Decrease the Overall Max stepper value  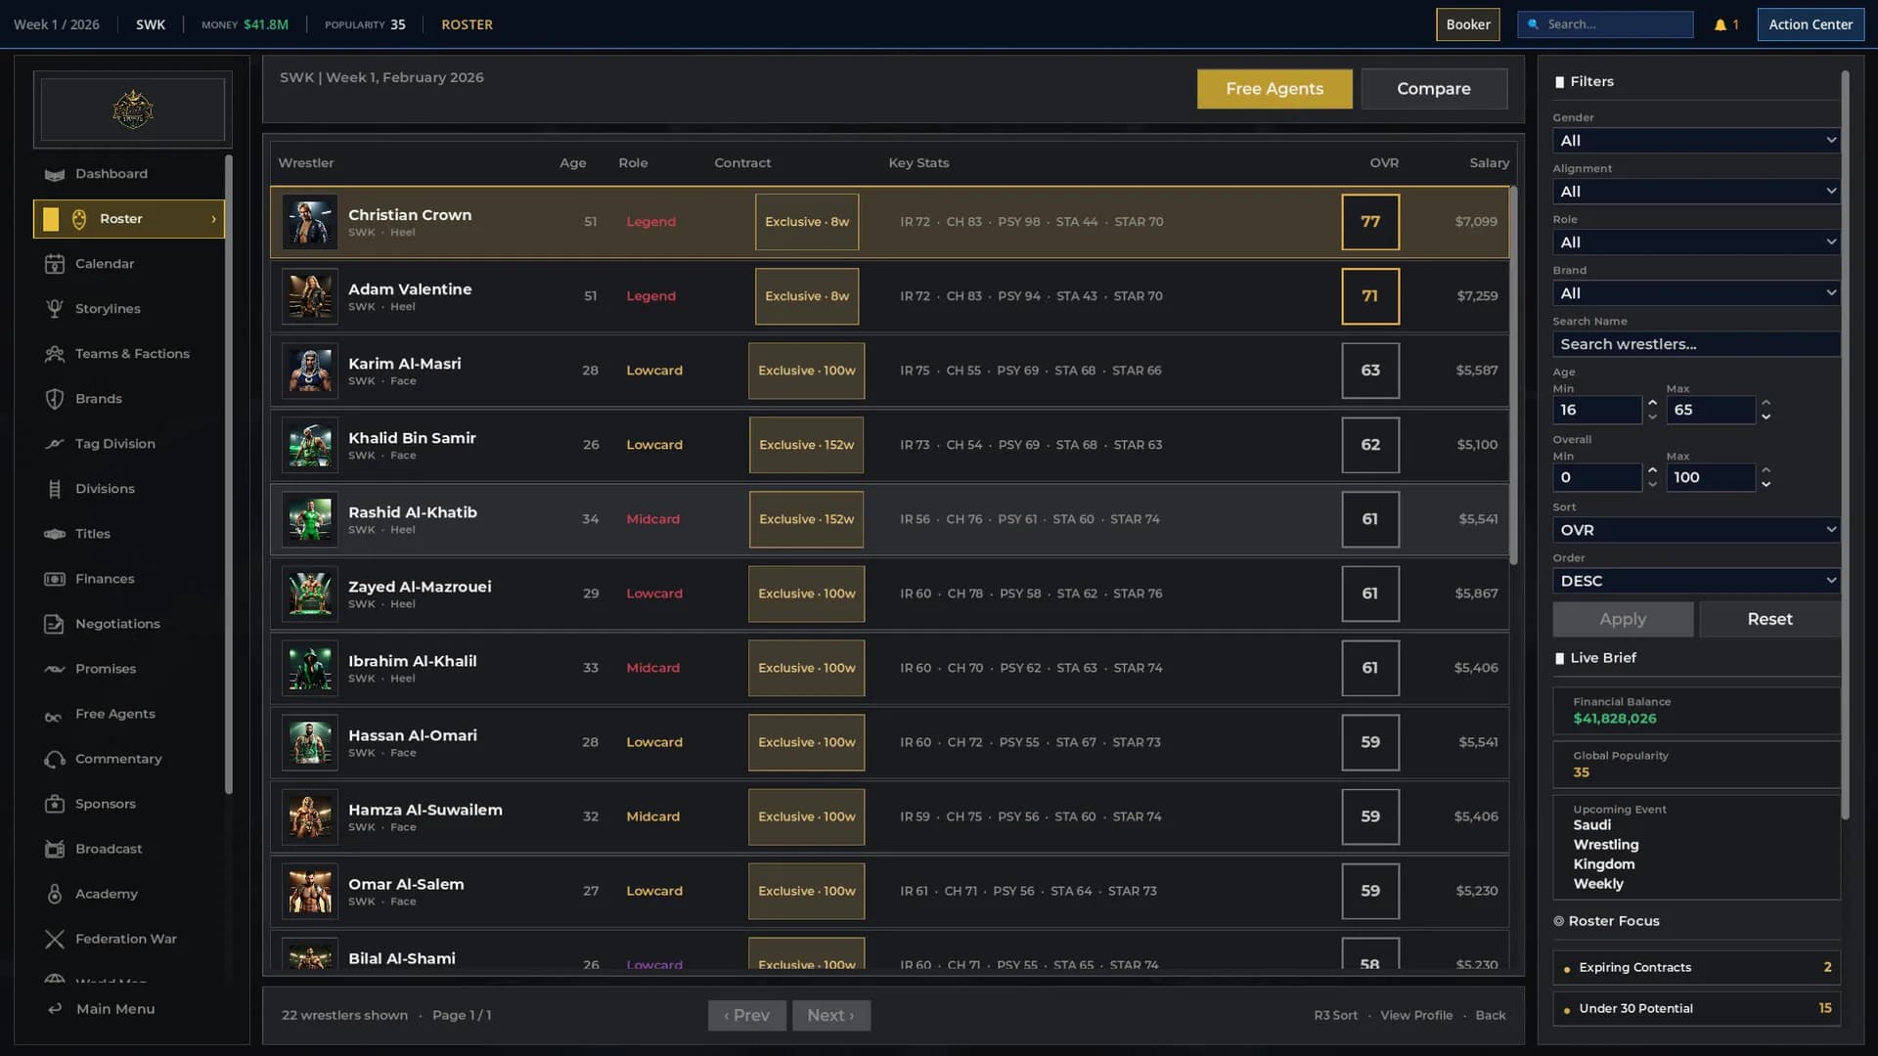tap(1766, 485)
